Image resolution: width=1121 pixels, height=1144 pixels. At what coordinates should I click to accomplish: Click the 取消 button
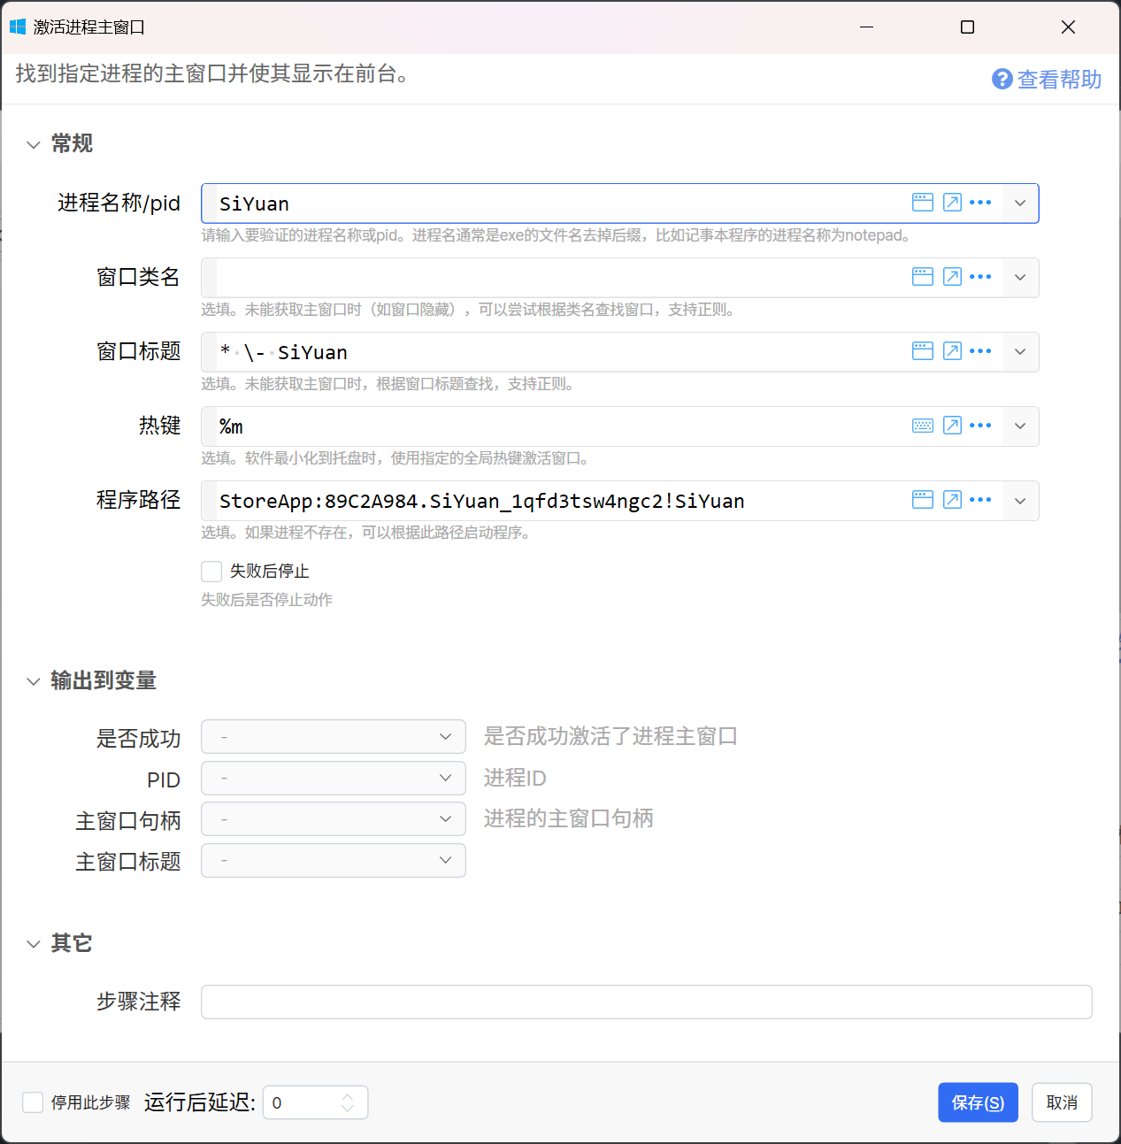point(1062,1102)
